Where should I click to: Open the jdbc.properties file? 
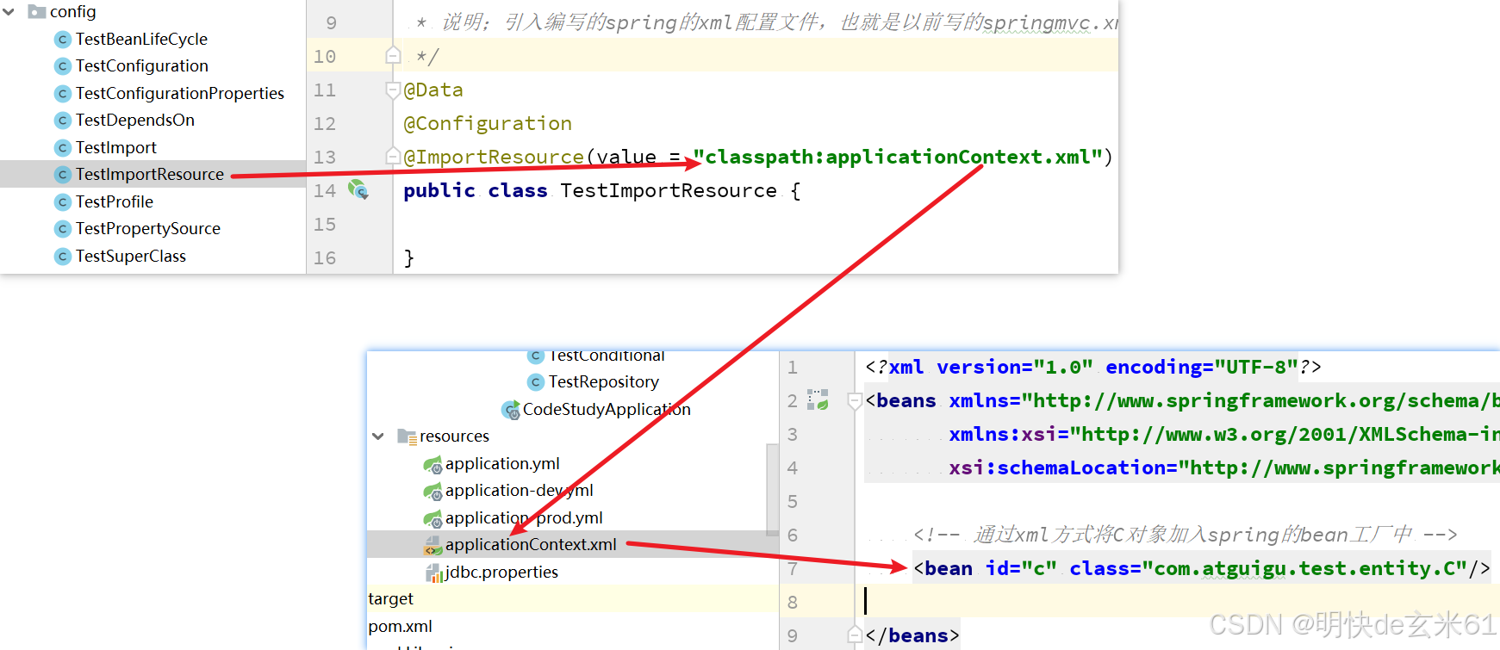pyautogui.click(x=501, y=572)
